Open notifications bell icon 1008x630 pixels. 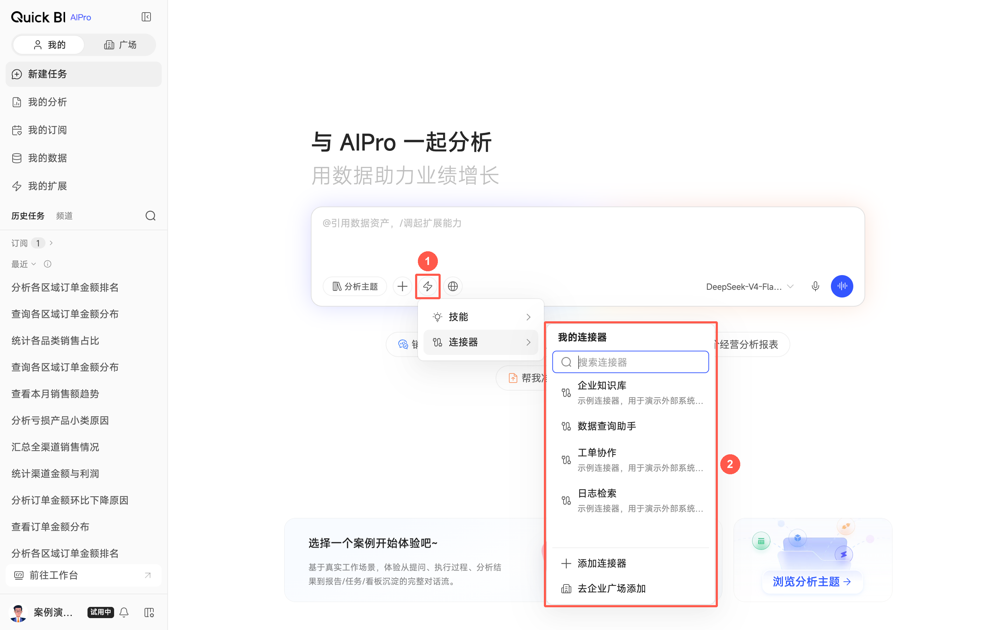tap(124, 612)
